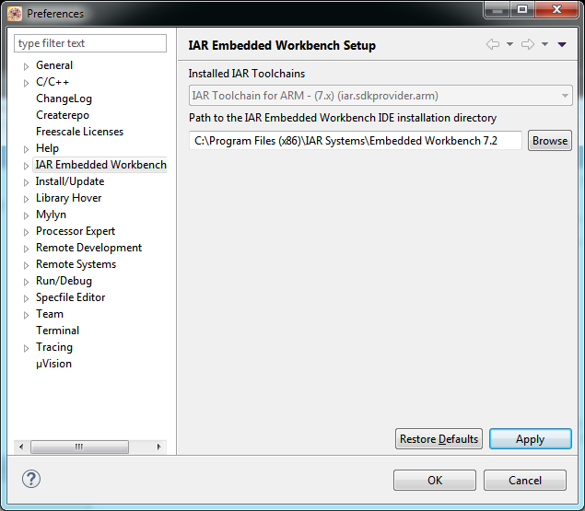Expand the Library Hover node

26,199
